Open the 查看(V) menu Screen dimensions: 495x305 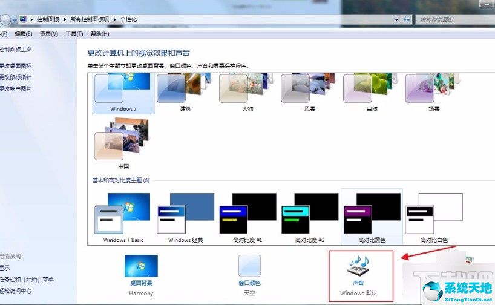(x=49, y=34)
